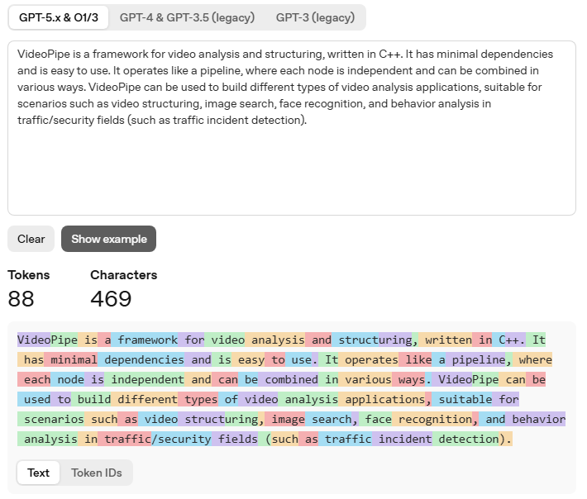Click the highlighted token 'like'
The image size is (587, 499).
[415, 359]
